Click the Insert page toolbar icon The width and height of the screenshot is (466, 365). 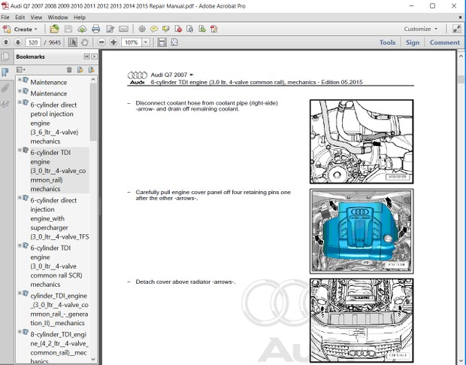pos(214,29)
